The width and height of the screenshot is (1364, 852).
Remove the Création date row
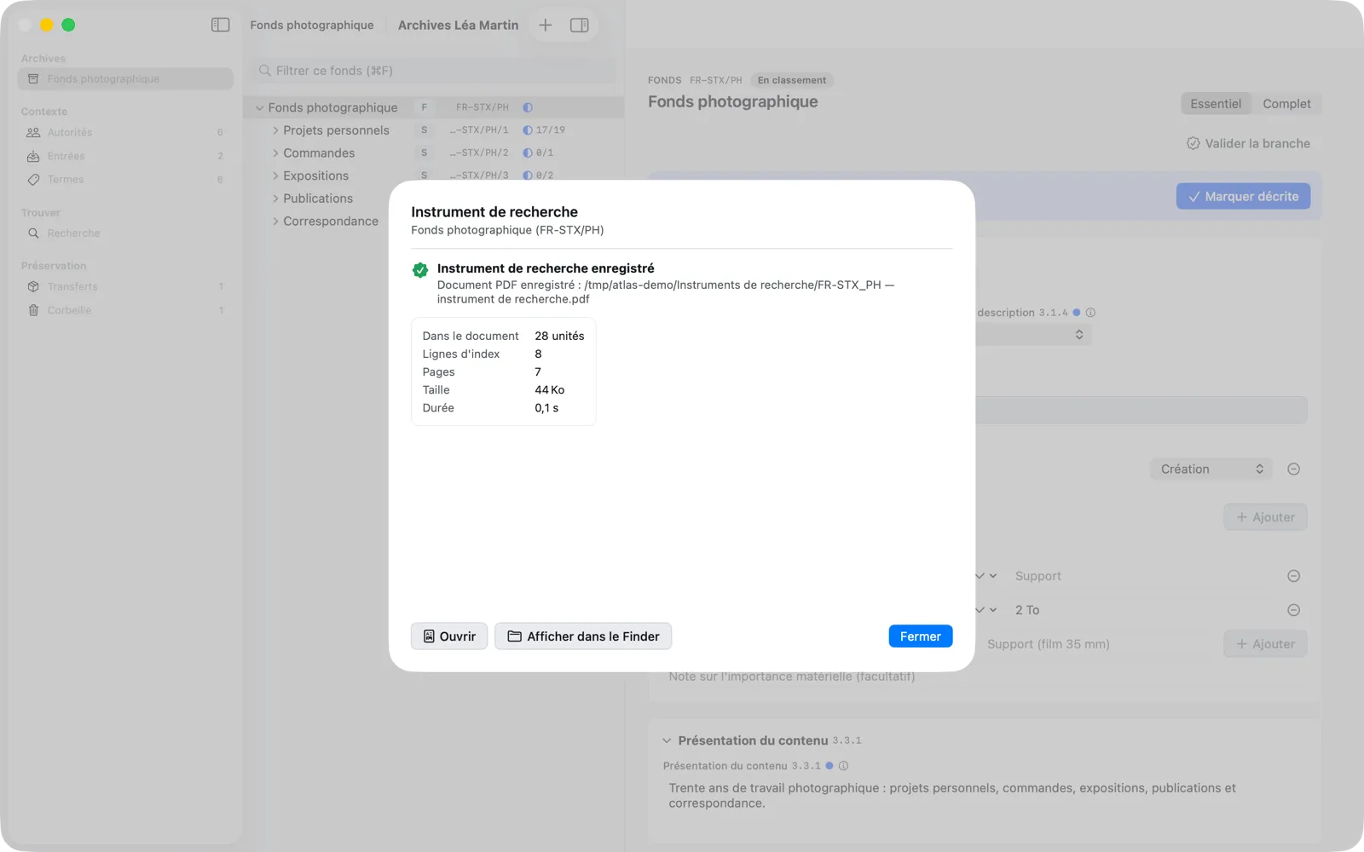(1293, 469)
